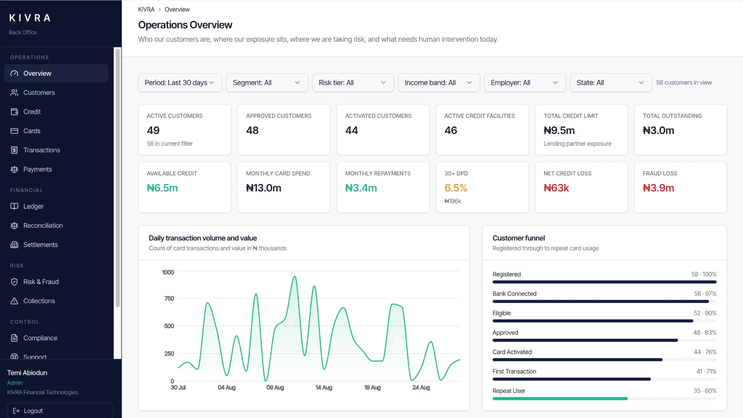
Task: Expand the Employer: All filter
Action: pos(525,83)
